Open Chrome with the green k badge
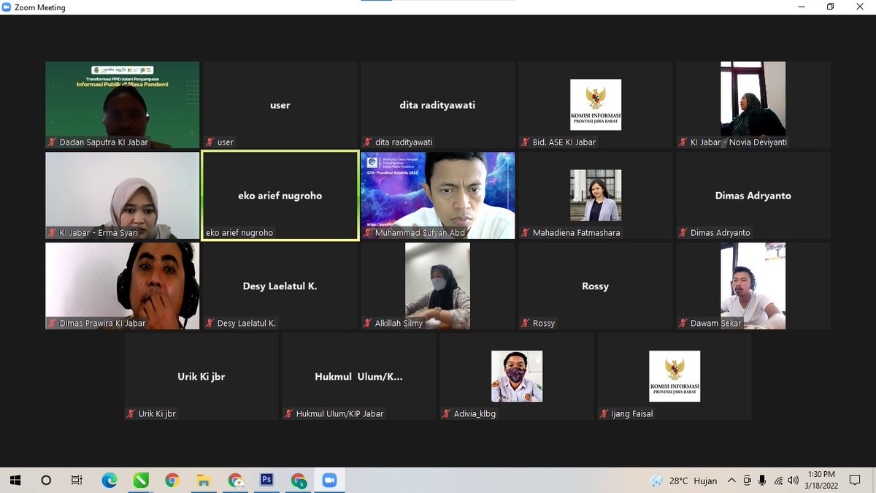The width and height of the screenshot is (876, 493). coord(299,480)
